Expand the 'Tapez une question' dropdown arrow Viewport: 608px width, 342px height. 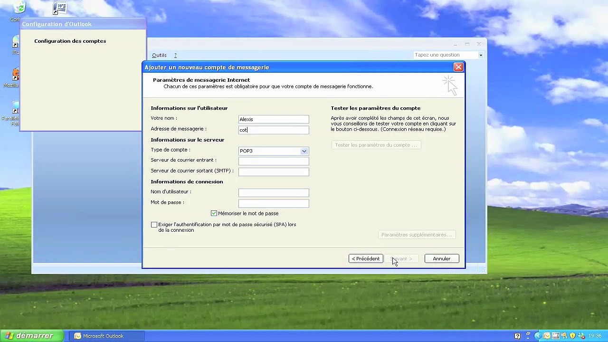click(481, 55)
